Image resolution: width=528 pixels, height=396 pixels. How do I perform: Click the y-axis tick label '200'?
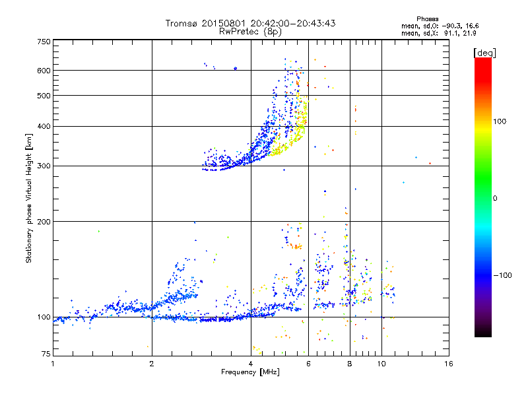click(44, 222)
